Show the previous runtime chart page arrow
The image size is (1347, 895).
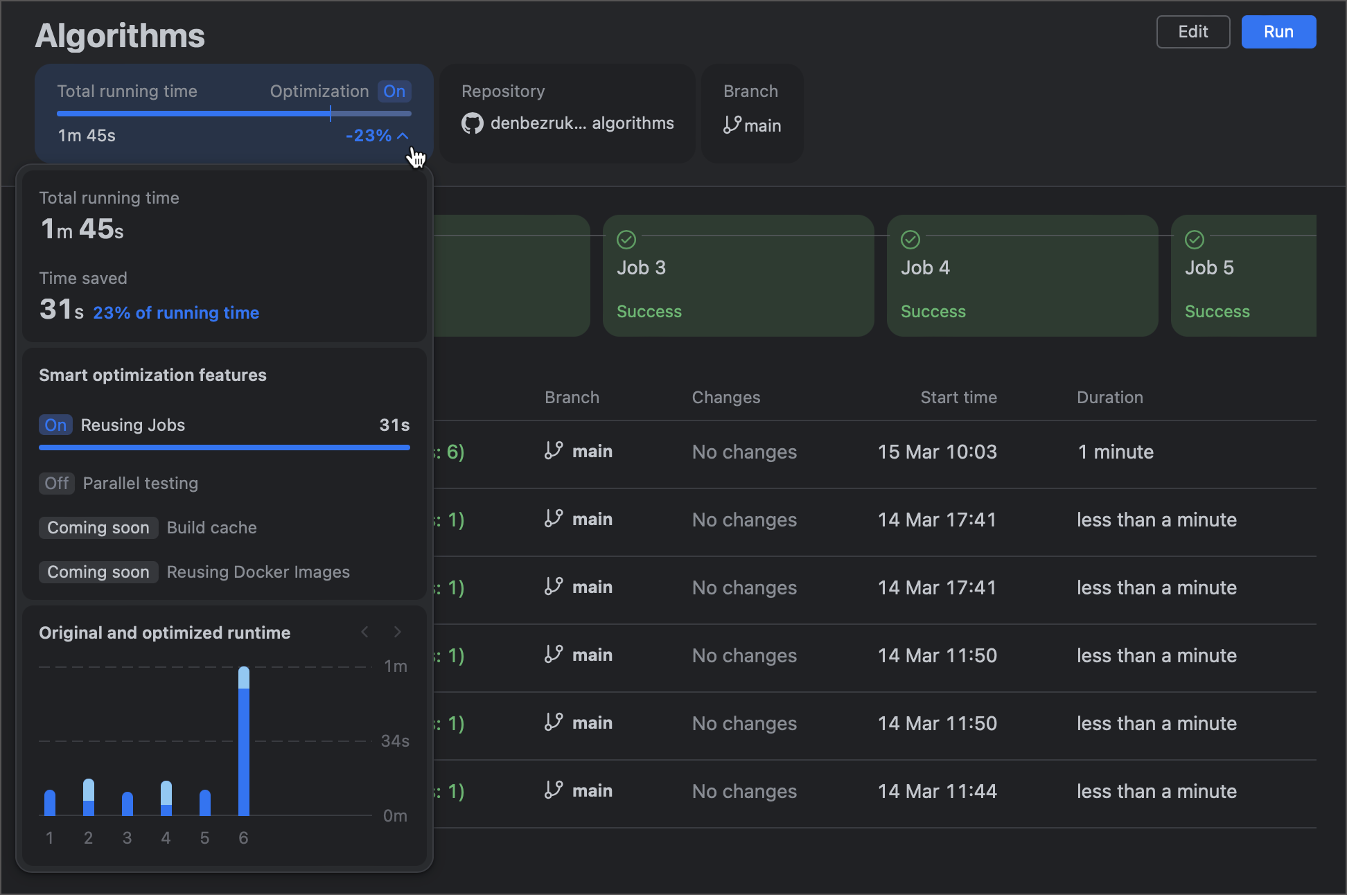[x=364, y=632]
